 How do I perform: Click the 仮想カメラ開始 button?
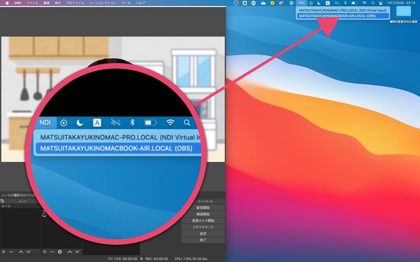point(203,220)
